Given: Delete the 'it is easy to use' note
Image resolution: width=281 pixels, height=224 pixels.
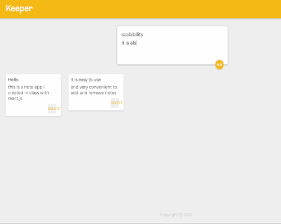Looking at the screenshot, I should click(x=116, y=103).
